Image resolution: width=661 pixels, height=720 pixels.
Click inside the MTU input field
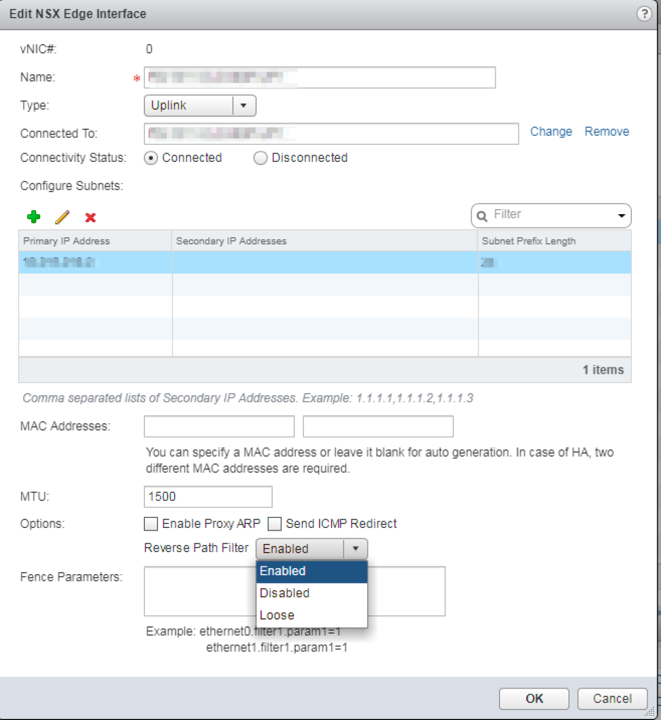click(x=208, y=497)
